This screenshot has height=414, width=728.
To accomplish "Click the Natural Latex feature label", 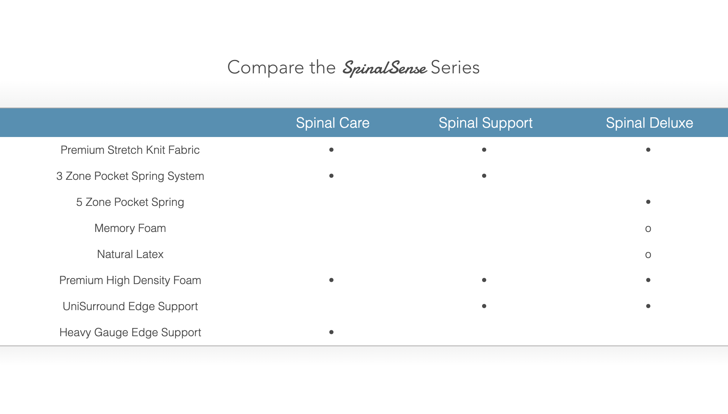I will [x=130, y=254].
